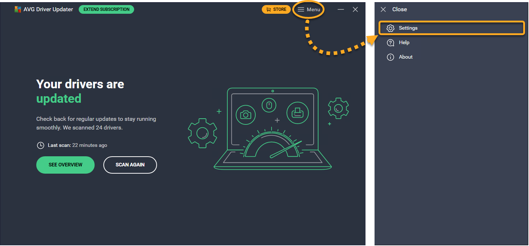Select the About info icon
Image resolution: width=529 pixels, height=246 pixels.
point(390,57)
